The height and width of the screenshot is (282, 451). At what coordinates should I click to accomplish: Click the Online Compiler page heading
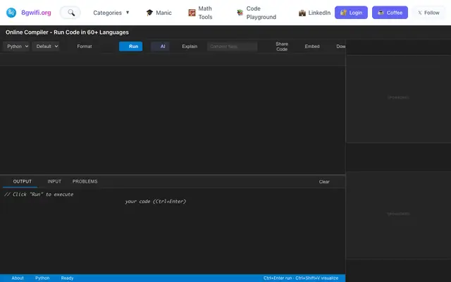[x=67, y=32]
